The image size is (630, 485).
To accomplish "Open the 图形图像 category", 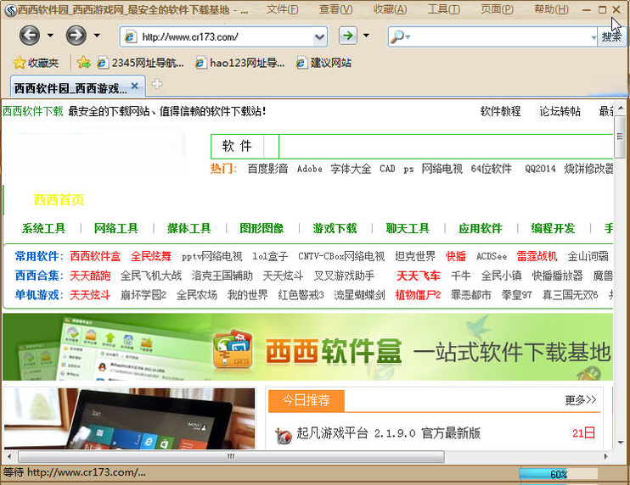I will point(262,228).
